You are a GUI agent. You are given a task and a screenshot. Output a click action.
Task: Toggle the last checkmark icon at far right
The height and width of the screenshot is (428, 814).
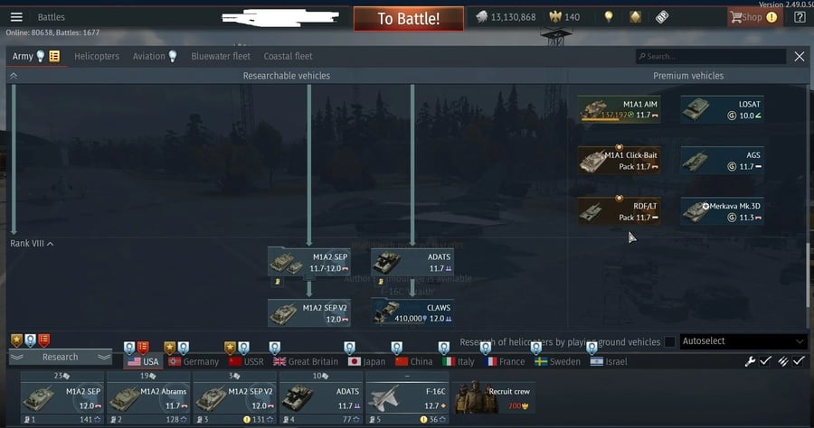799,361
